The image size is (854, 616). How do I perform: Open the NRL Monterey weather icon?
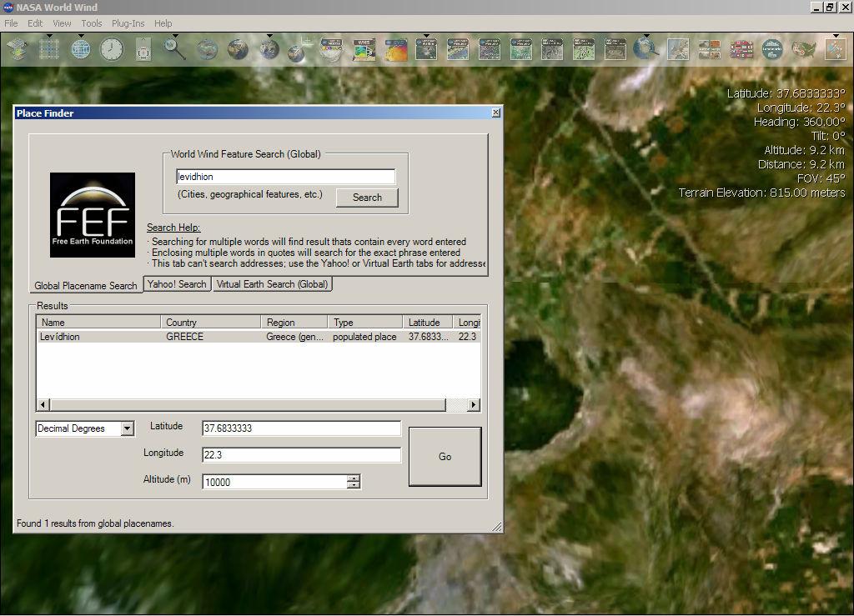(x=332, y=50)
